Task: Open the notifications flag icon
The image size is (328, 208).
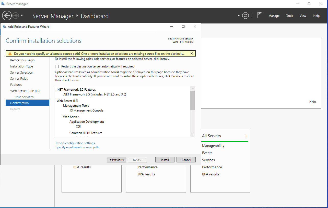Action: [x=259, y=15]
